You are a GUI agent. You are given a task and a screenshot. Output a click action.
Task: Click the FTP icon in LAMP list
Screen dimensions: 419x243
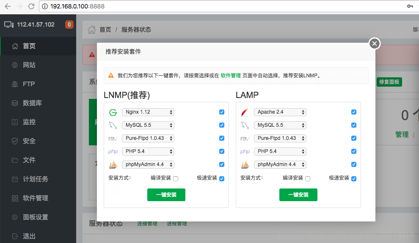245,139
